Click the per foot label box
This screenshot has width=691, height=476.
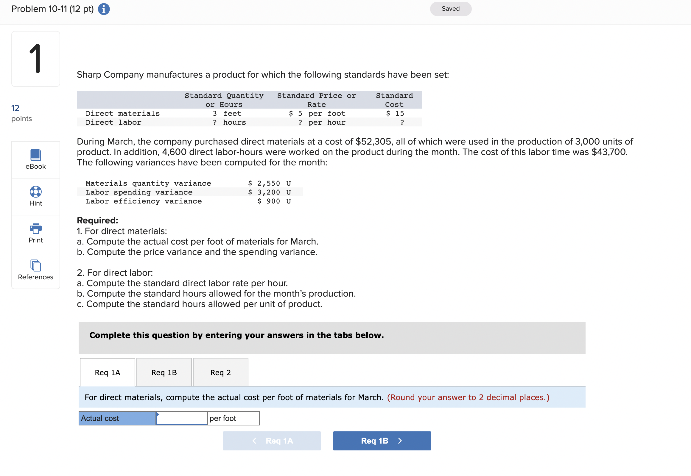click(x=233, y=418)
